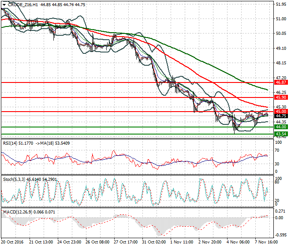291x247 pixels.
Task: Click the 24 Oct 23:00 time axis label
Action: (69, 242)
